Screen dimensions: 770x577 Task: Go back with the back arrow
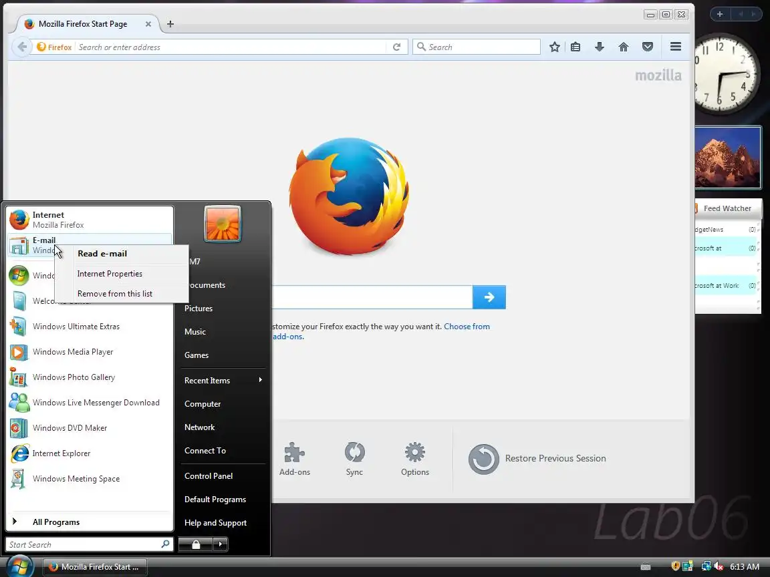(21, 47)
